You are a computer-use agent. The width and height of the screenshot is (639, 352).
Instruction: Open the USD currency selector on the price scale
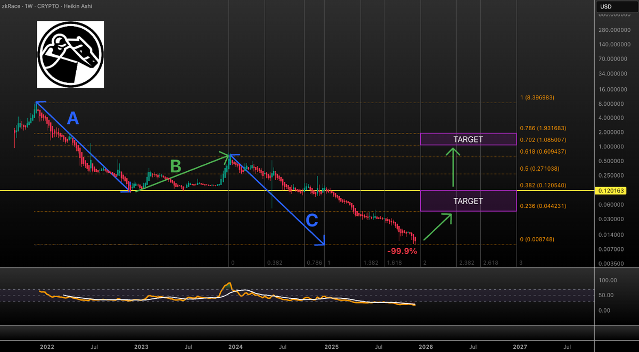607,6
